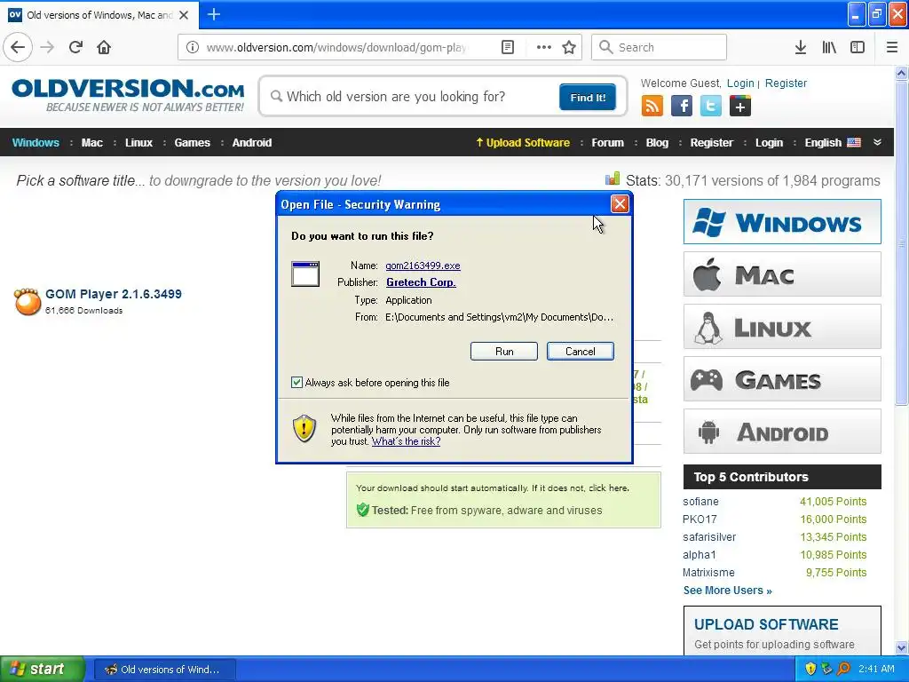Image resolution: width=909 pixels, height=682 pixels.
Task: Click the Stats bar chart icon
Action: point(613,178)
